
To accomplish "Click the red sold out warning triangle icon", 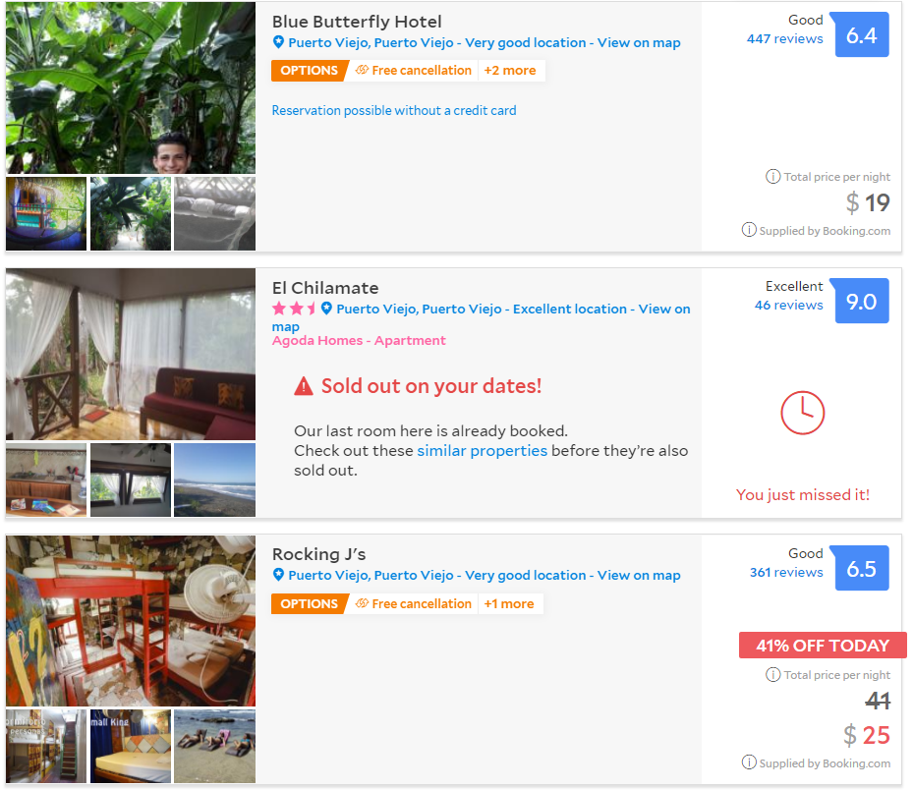I will [x=304, y=387].
